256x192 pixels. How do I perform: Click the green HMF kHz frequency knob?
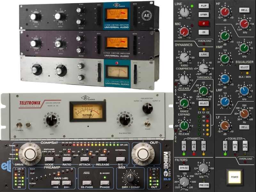[x=244, y=48]
